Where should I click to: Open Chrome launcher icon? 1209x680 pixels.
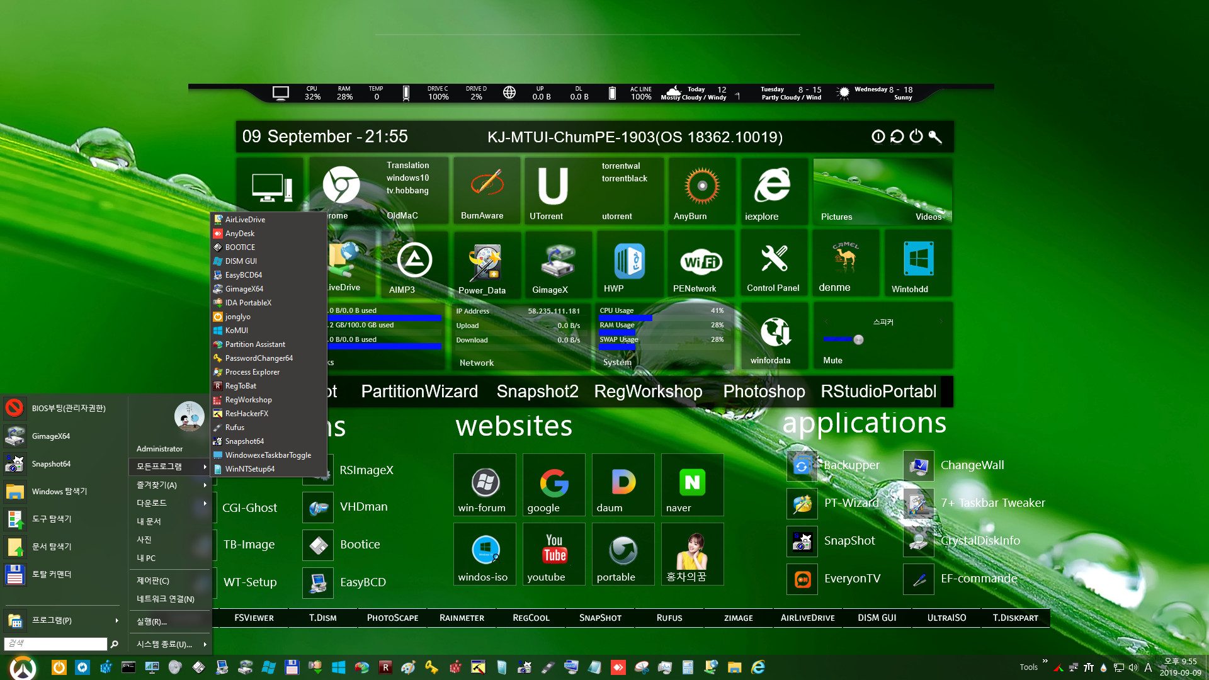point(341,185)
